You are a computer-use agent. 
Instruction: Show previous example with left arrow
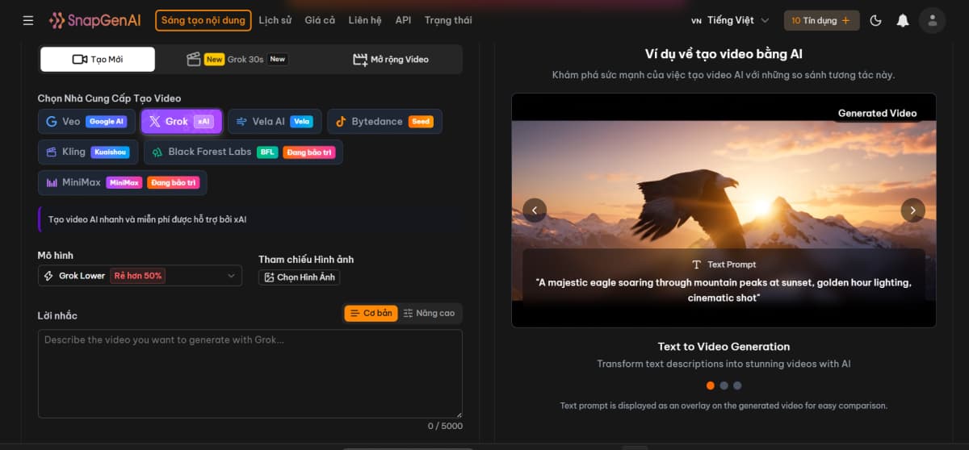pos(535,210)
